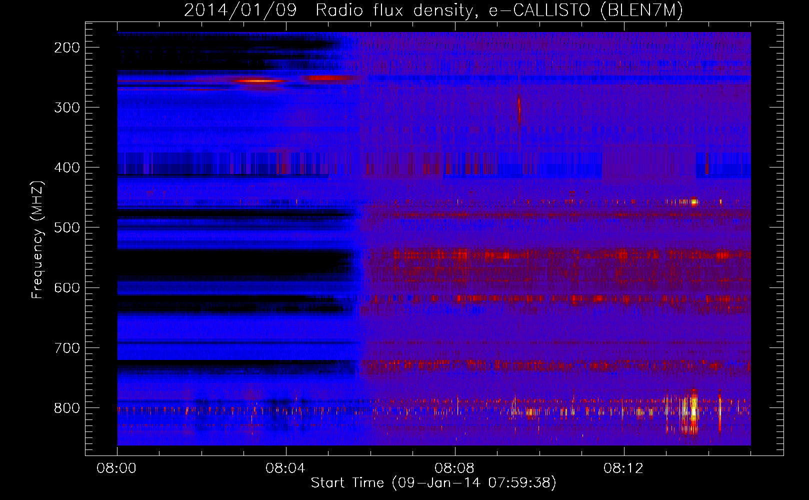The image size is (809, 500).
Task: Click the 500 frequency tick label
Action: pyautogui.click(x=67, y=227)
